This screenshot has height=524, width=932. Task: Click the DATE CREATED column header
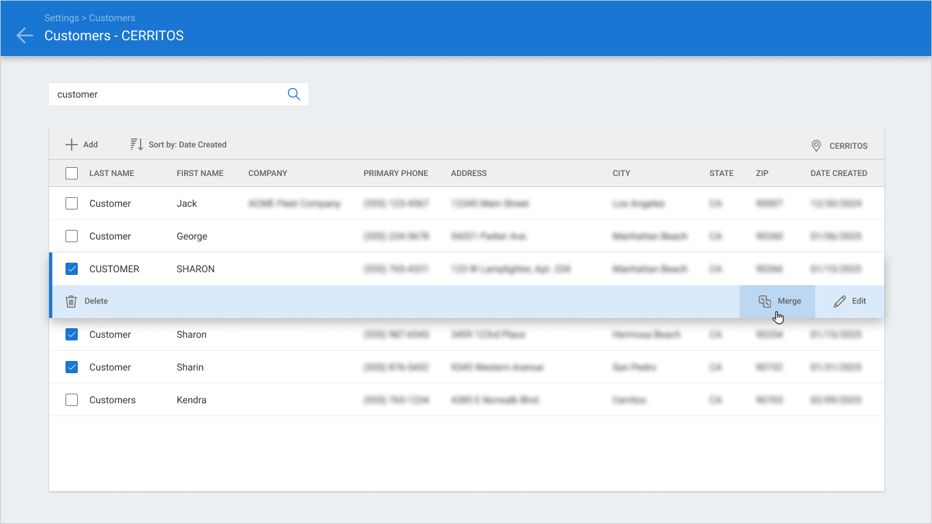tap(839, 173)
